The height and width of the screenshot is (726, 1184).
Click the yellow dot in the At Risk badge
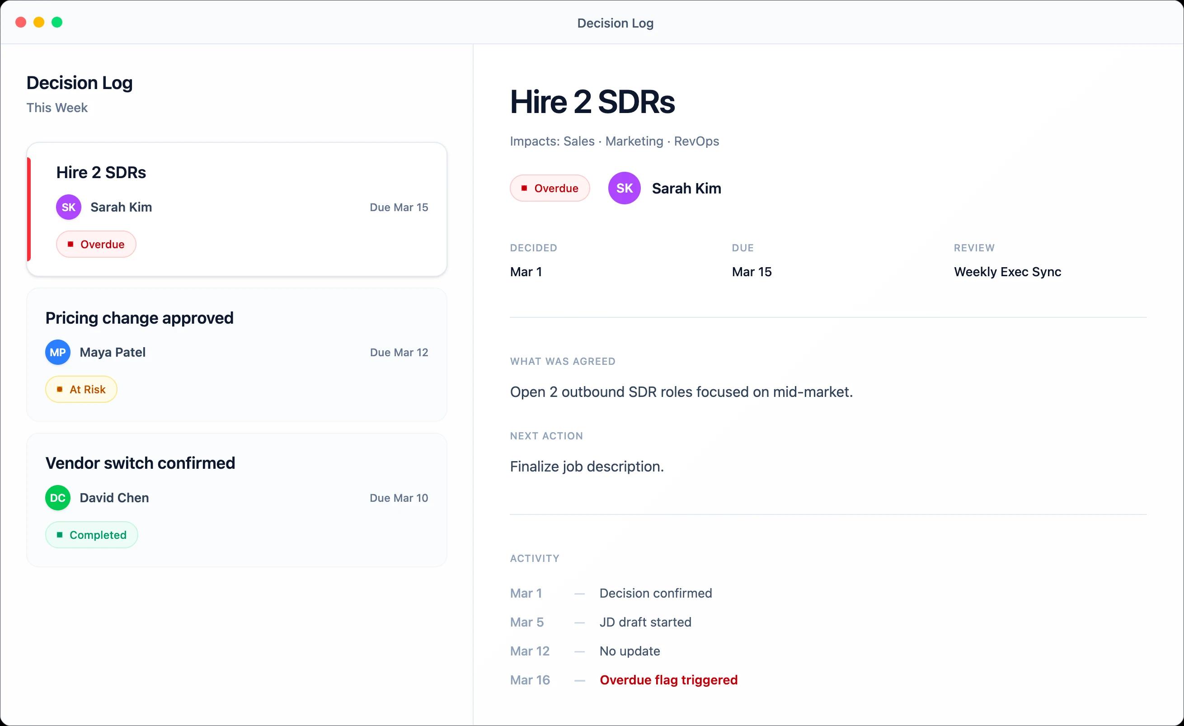60,389
